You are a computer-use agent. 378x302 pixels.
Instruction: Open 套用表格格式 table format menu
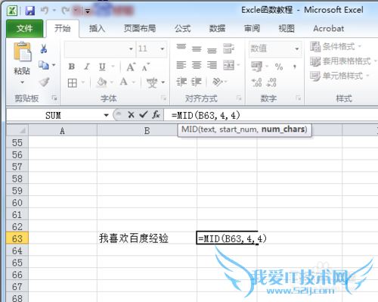click(343, 61)
